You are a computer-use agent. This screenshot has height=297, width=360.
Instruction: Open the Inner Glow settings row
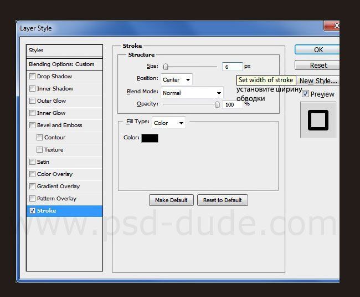64,113
